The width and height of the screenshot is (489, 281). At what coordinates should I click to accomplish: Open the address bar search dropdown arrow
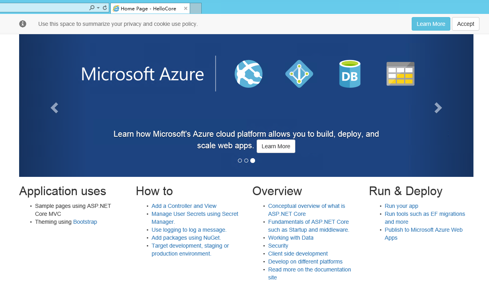click(x=98, y=8)
